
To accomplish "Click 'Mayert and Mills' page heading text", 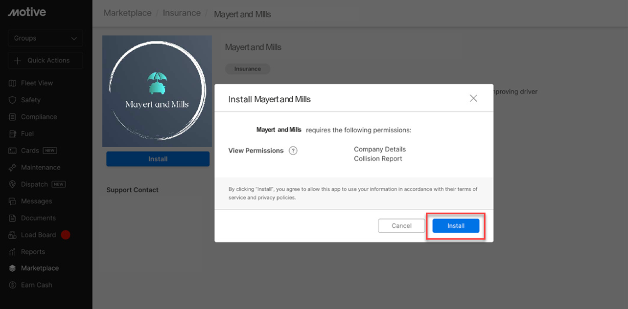I will tap(253, 47).
